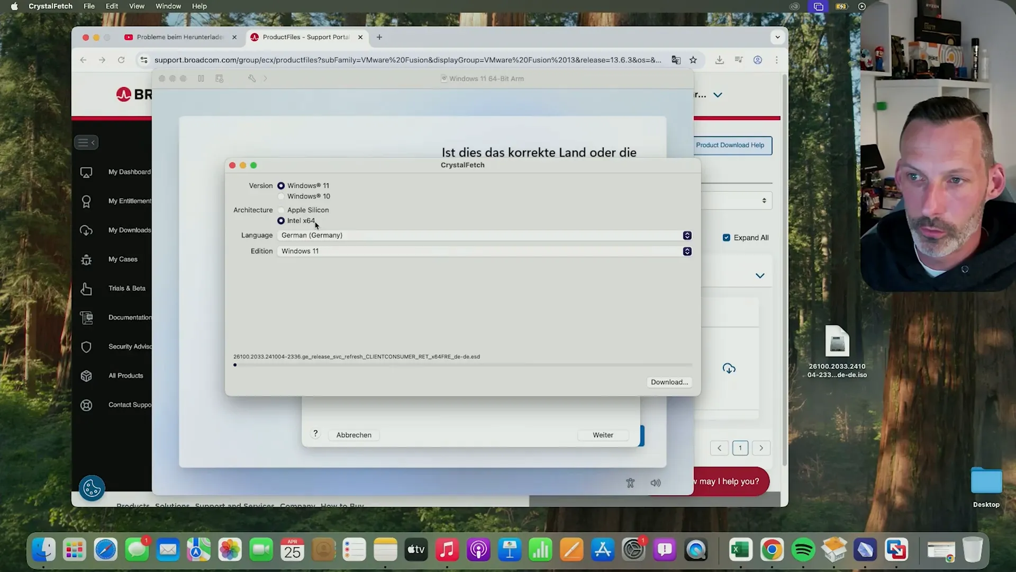The width and height of the screenshot is (1016, 572).
Task: Click the Download... button in CrystalFetch
Action: (x=669, y=382)
